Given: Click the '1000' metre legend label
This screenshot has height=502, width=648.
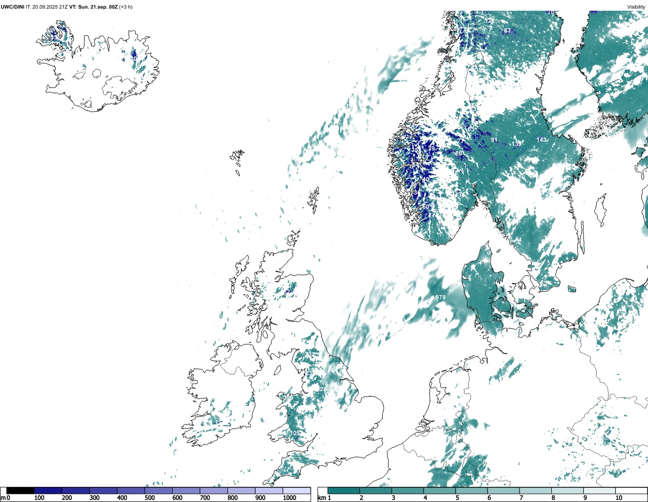Looking at the screenshot, I should 290,498.
